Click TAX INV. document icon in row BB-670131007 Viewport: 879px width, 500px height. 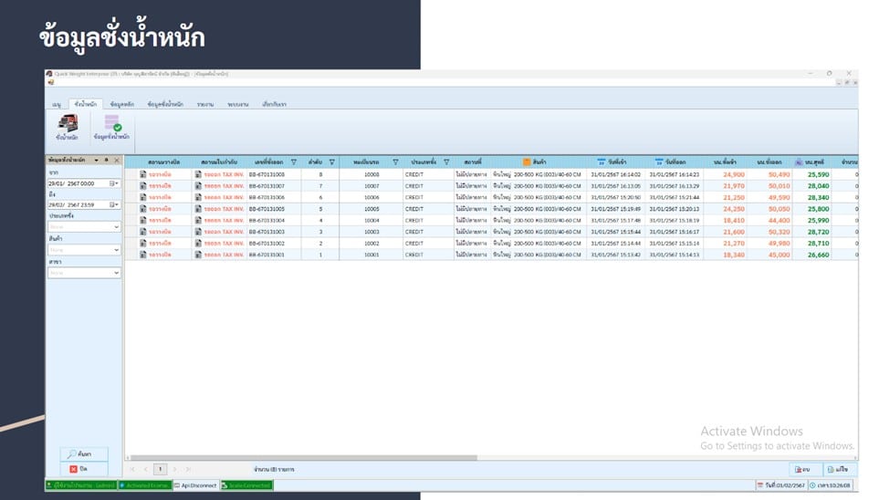(x=198, y=186)
